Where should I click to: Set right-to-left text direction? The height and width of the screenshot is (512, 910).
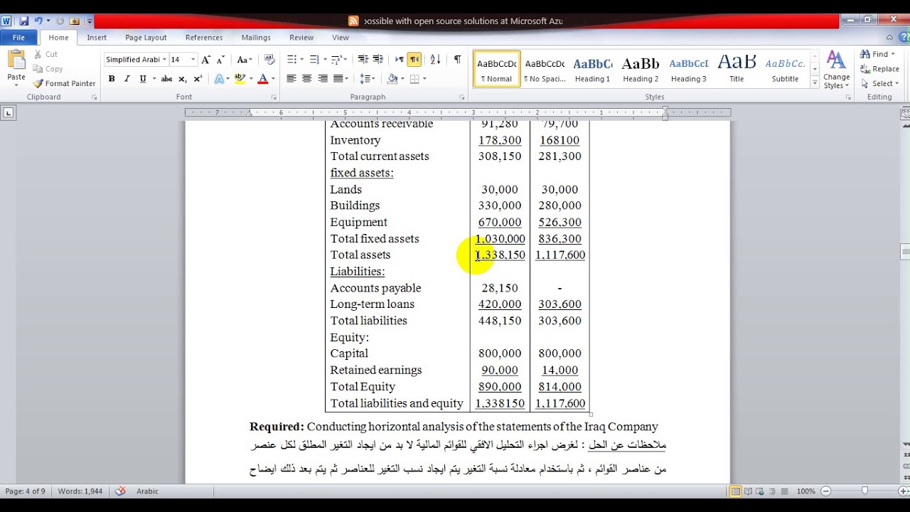414,60
